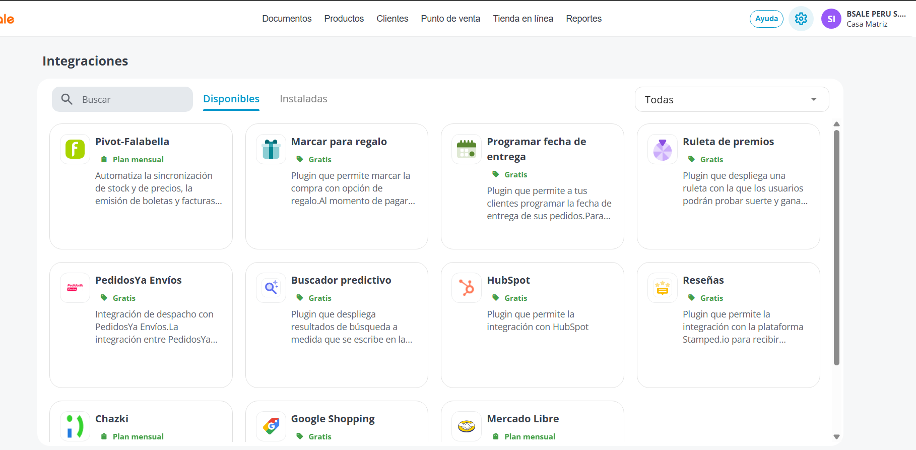Click the Integraciones page heading
The image size is (916, 450).
pyautogui.click(x=85, y=61)
